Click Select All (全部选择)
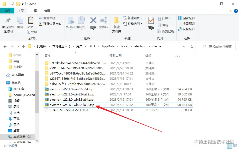This screenshot has height=149, width=239. [187, 18]
